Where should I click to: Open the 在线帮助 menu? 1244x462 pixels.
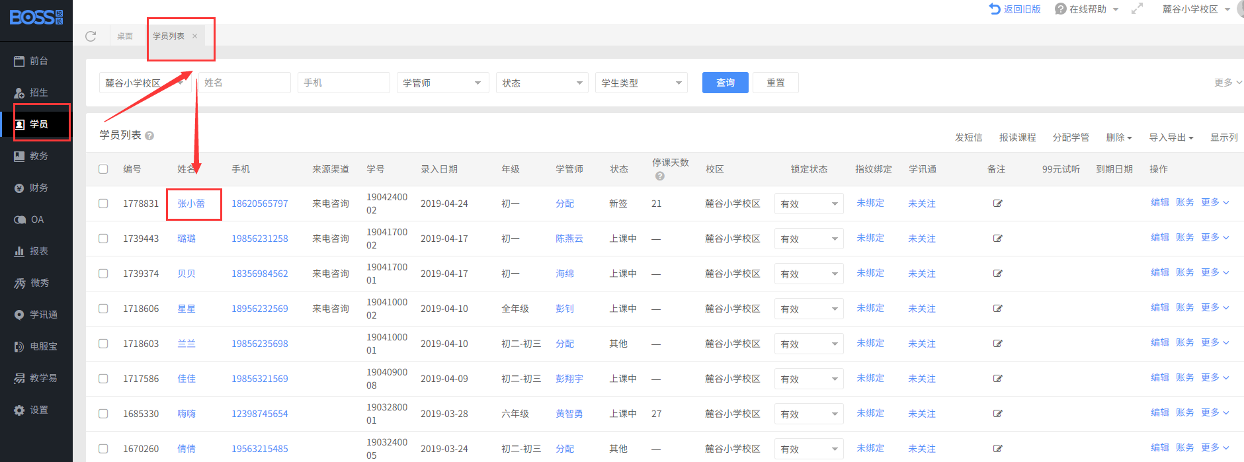click(x=1087, y=9)
